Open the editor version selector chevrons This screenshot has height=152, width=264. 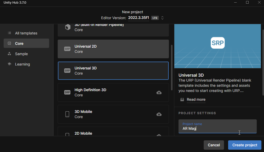162,18
